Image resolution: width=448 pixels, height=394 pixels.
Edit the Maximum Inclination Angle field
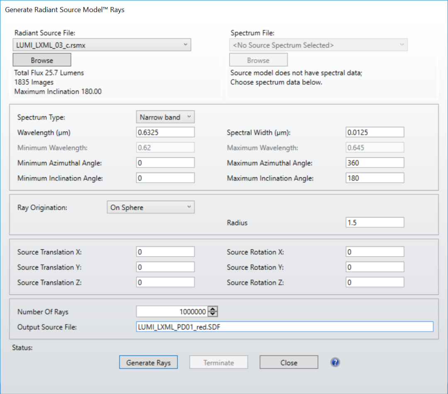pyautogui.click(x=375, y=178)
